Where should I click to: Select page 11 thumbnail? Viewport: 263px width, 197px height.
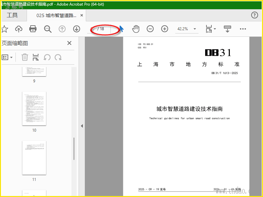point(34,158)
